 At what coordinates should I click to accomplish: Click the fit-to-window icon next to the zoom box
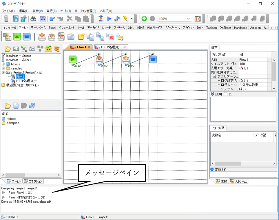198,19
